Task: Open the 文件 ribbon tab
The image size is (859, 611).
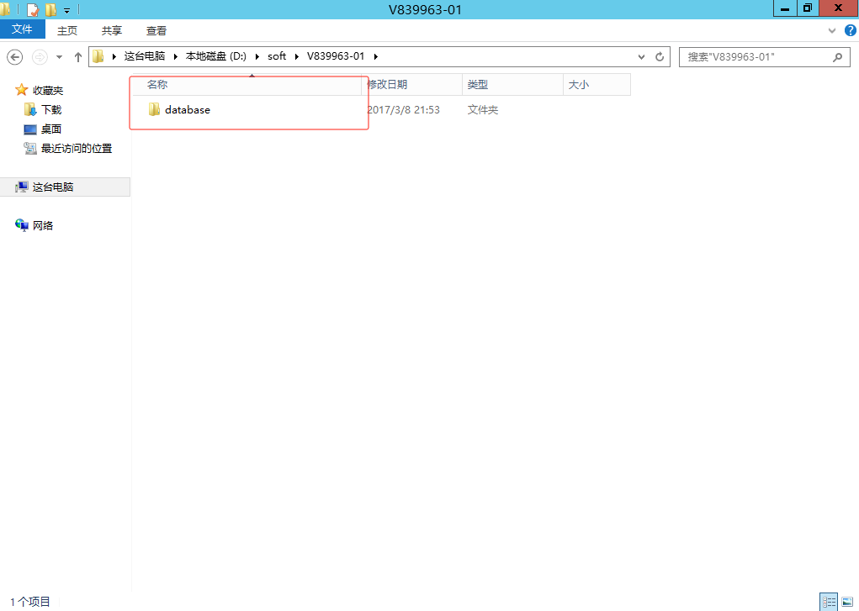Action: [x=23, y=29]
